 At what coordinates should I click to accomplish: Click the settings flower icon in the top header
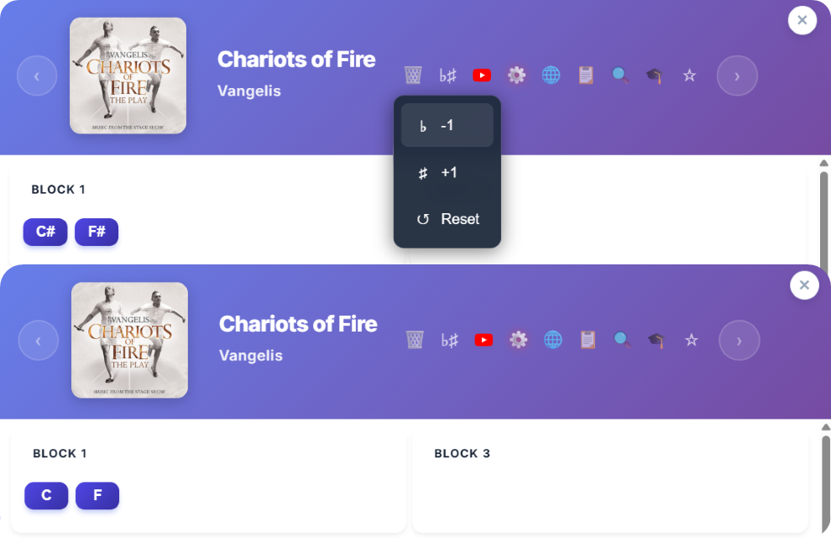tap(516, 76)
